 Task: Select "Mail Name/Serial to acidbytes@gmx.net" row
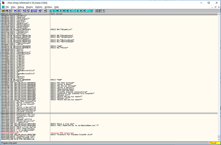(109, 126)
